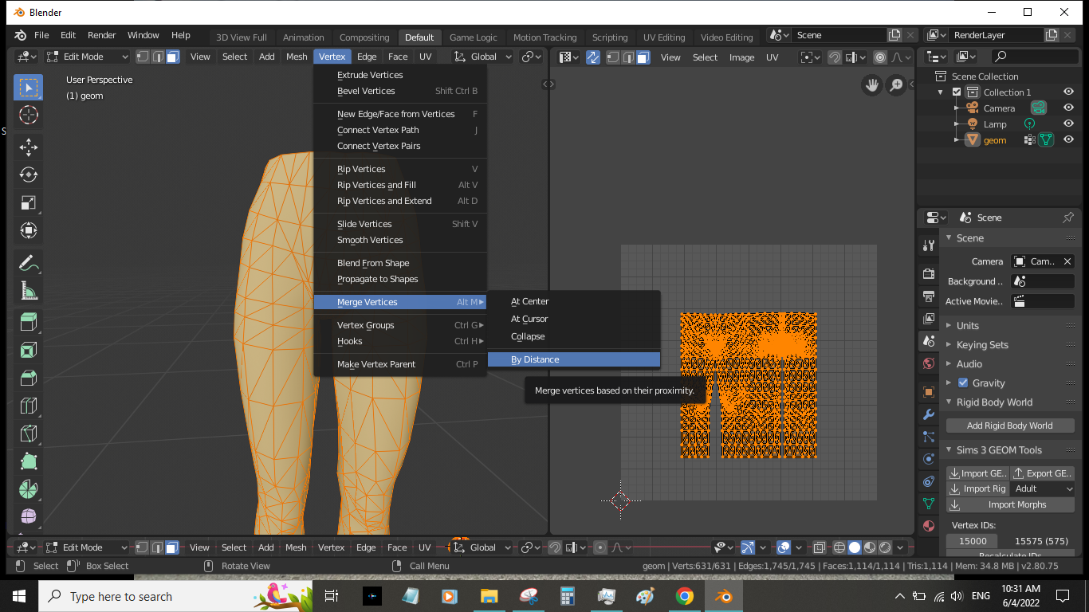
Task: Open the Adult age dropdown
Action: [1043, 488]
